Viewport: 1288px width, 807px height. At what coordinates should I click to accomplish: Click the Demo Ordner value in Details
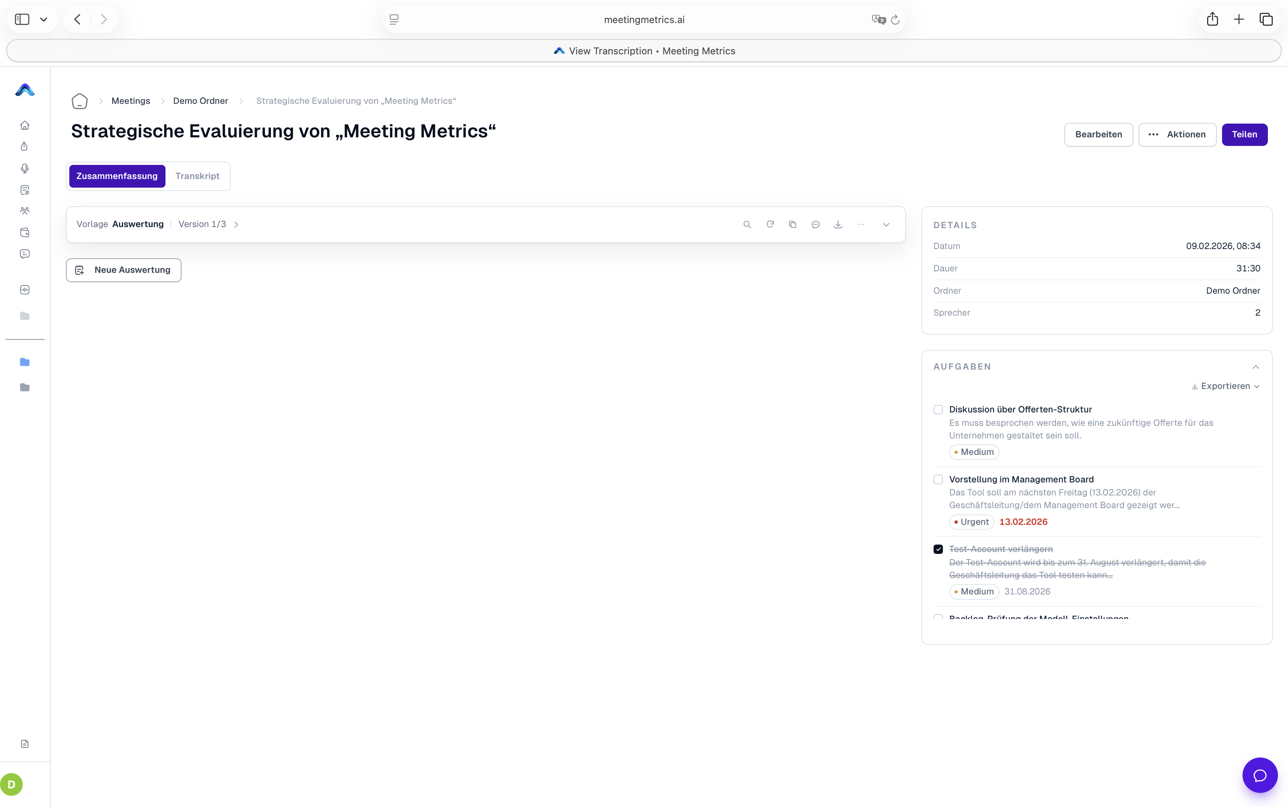tap(1233, 291)
